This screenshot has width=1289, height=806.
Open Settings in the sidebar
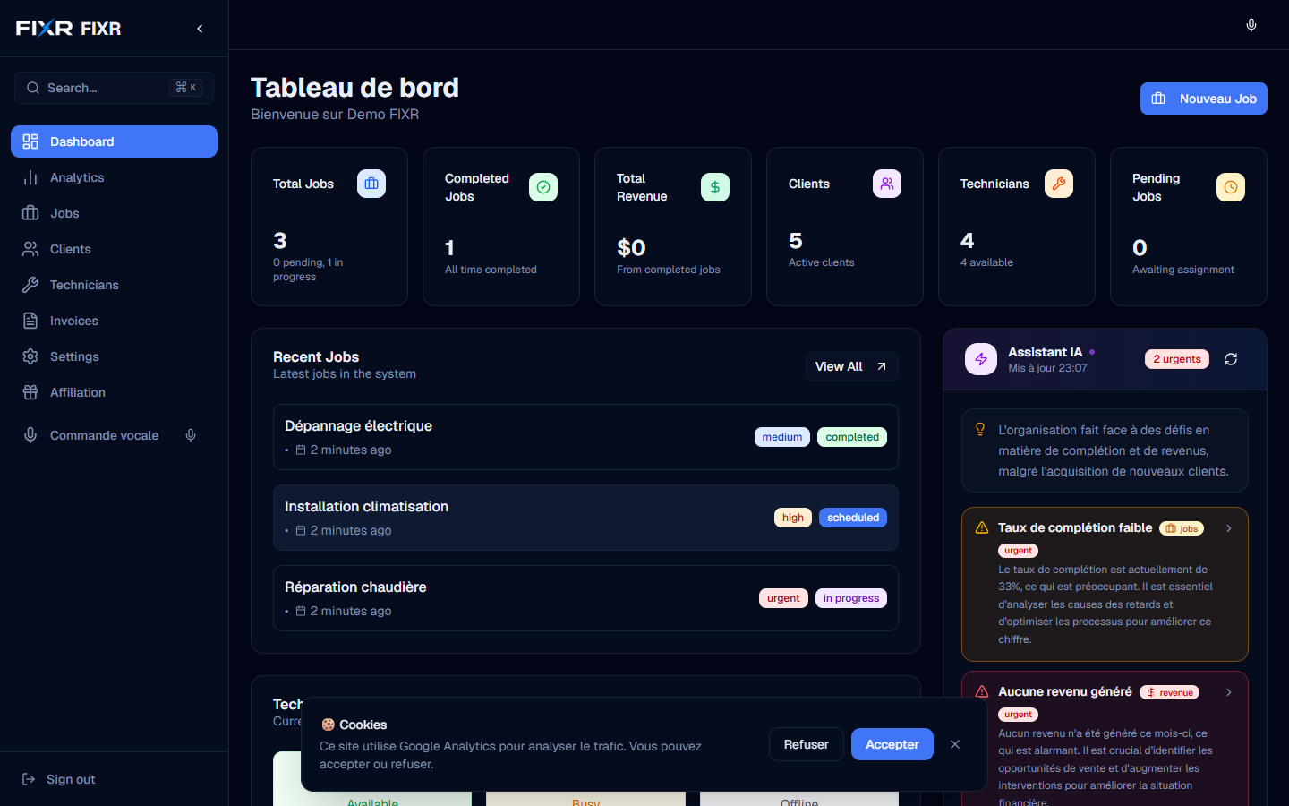[114, 356]
